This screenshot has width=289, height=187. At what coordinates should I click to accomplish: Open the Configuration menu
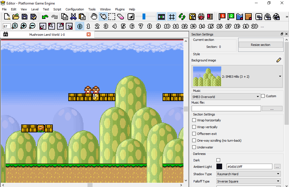coord(75,9)
